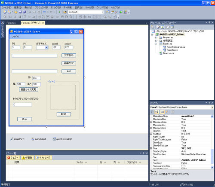Pin the Solution Explorer panel with auto-hide
The height and width of the screenshot is (187, 215).
point(209,22)
